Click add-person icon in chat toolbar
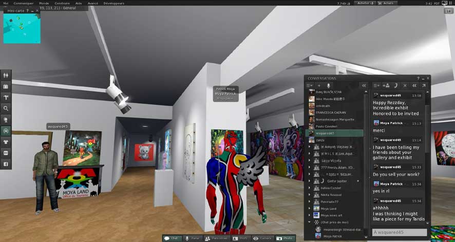455x242 pixels. coord(386,86)
